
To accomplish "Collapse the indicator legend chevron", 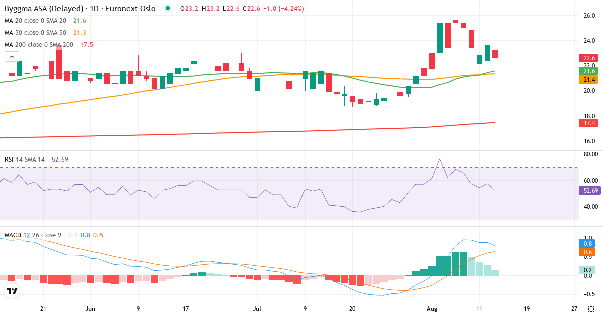I will 12,57.
